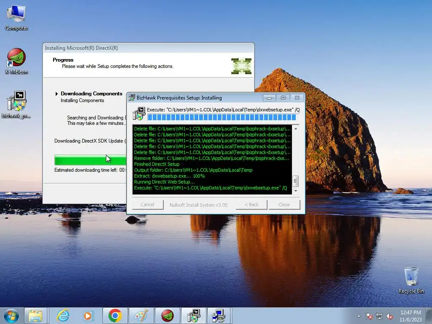Switch to DirectX setup taskbar button
The height and width of the screenshot is (324, 432).
point(219,316)
